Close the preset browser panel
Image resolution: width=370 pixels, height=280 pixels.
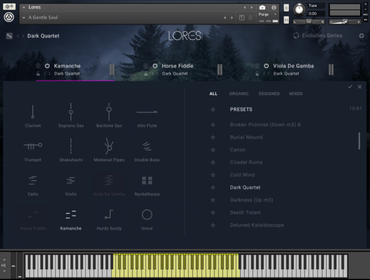(360, 87)
